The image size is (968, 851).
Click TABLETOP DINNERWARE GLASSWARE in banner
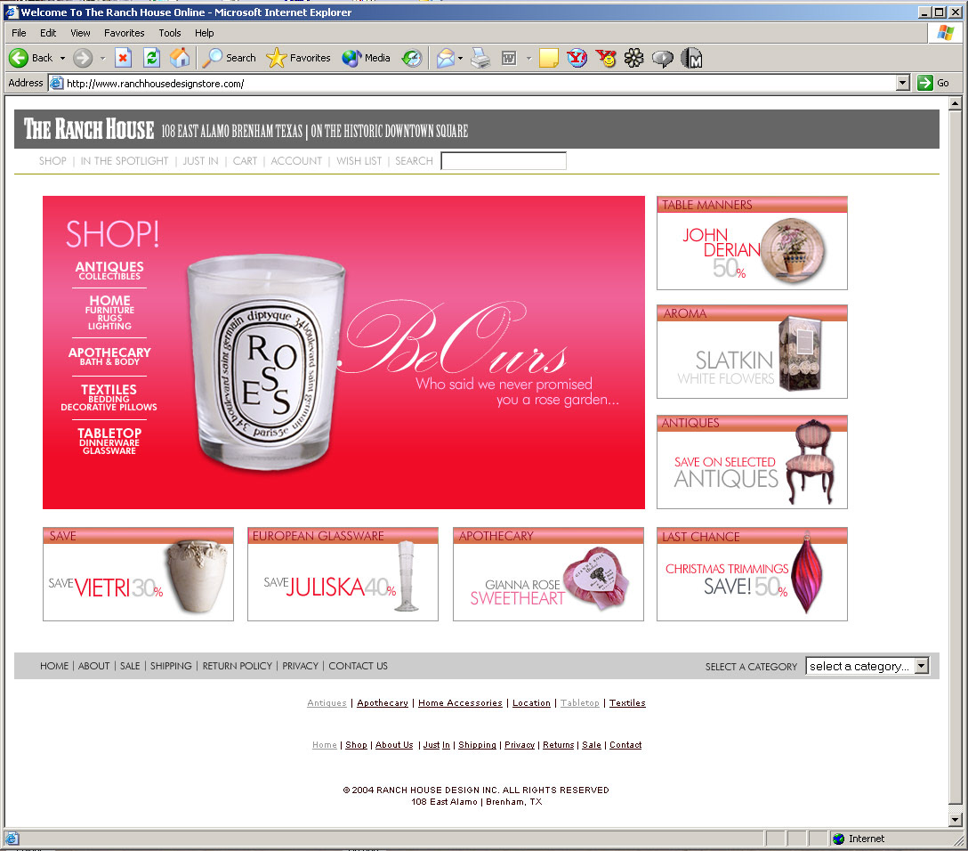point(109,441)
